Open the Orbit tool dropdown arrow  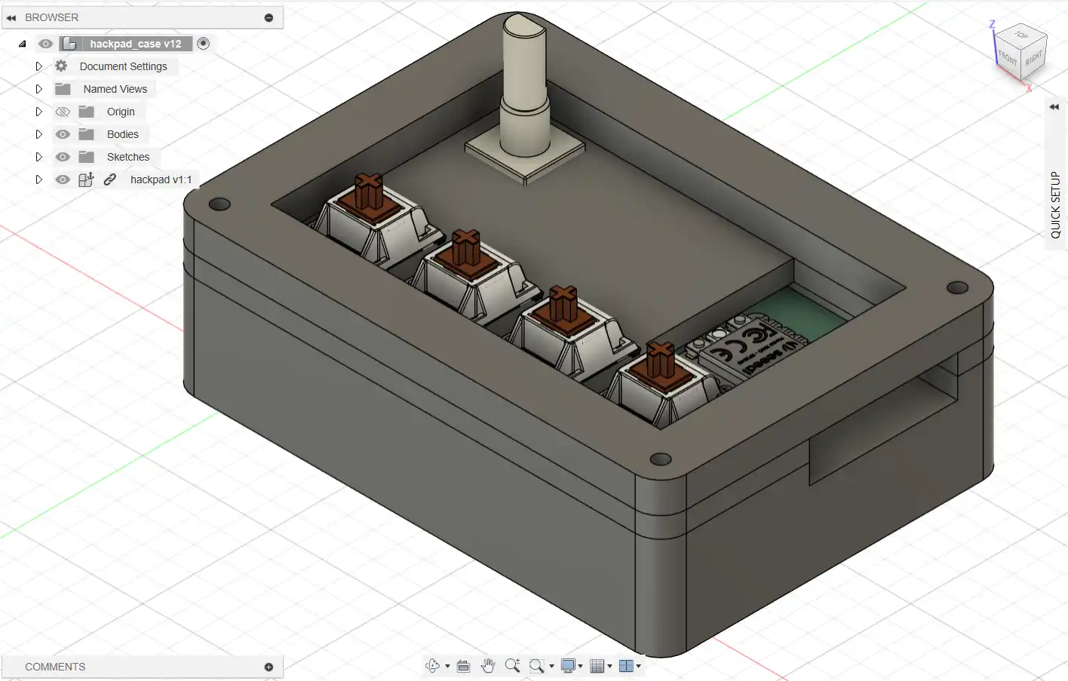(x=447, y=667)
